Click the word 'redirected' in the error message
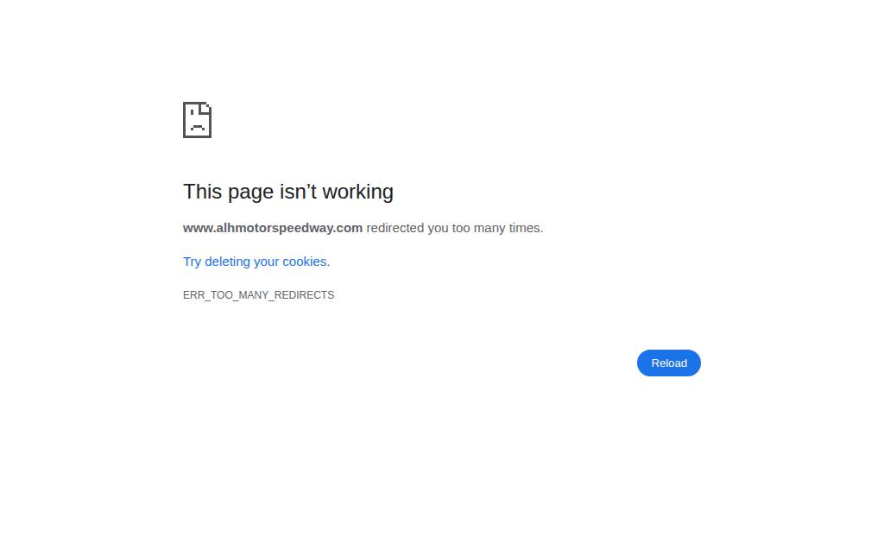 click(x=395, y=228)
